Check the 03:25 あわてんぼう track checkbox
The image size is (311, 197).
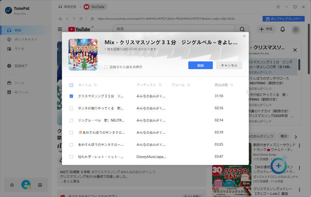[72, 145]
